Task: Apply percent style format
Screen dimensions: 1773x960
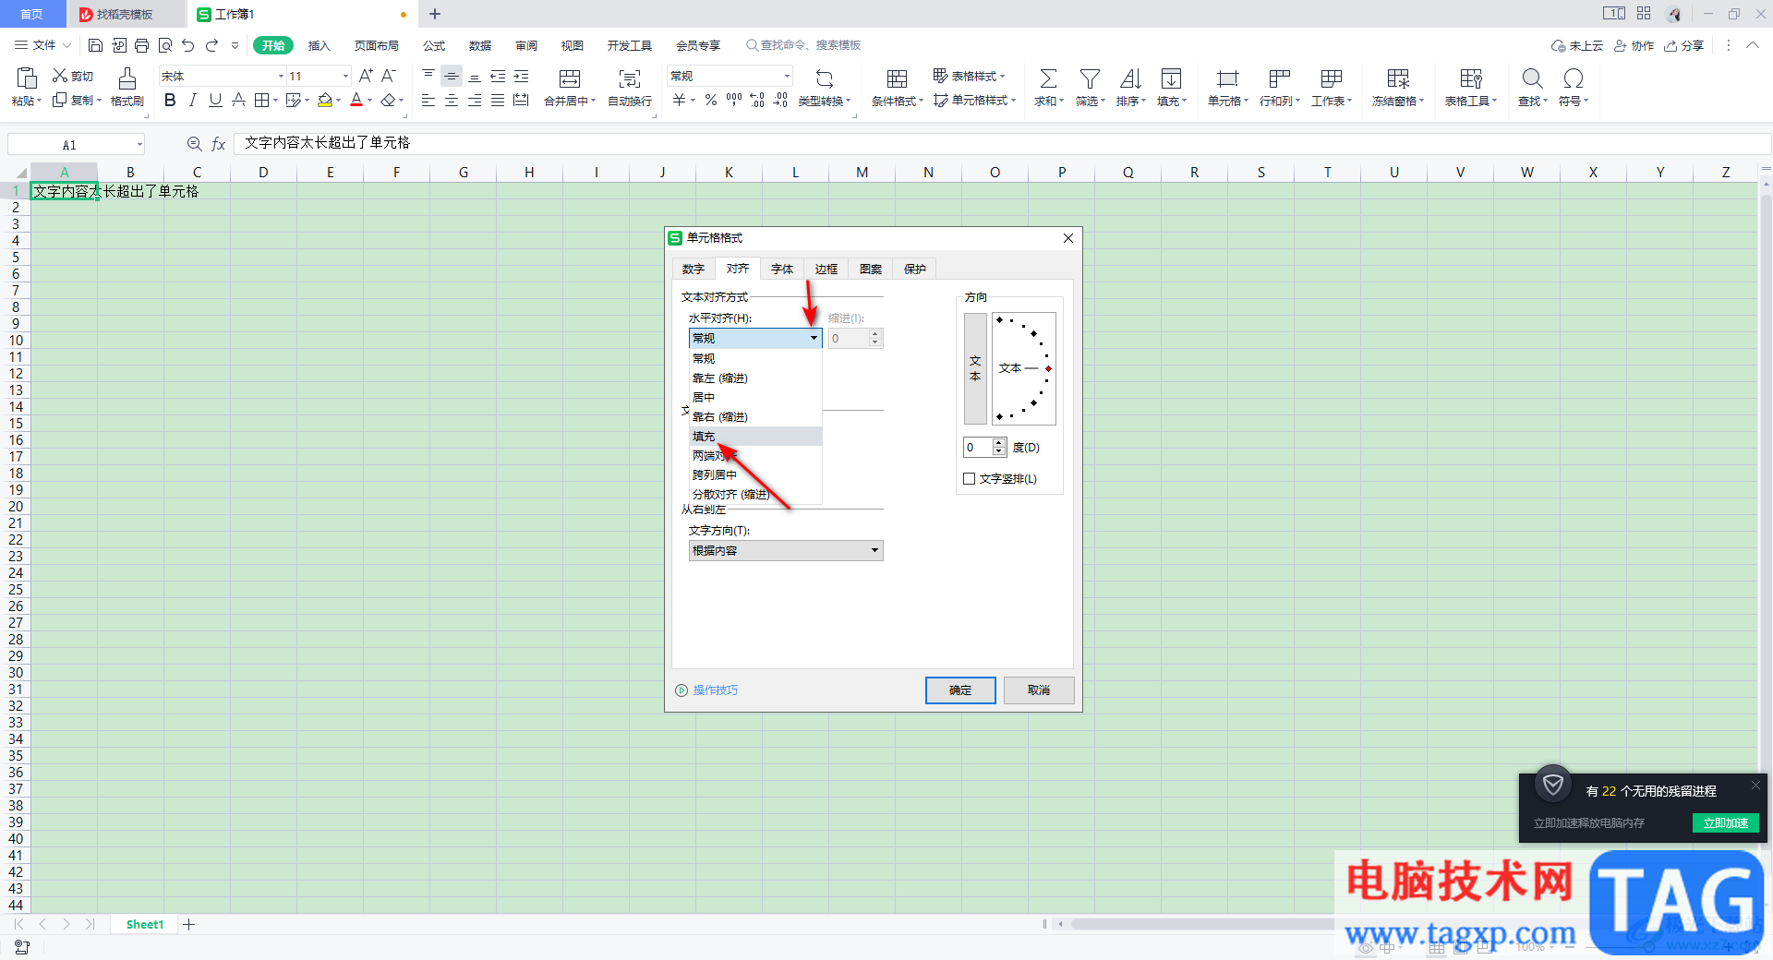Action: point(710,100)
